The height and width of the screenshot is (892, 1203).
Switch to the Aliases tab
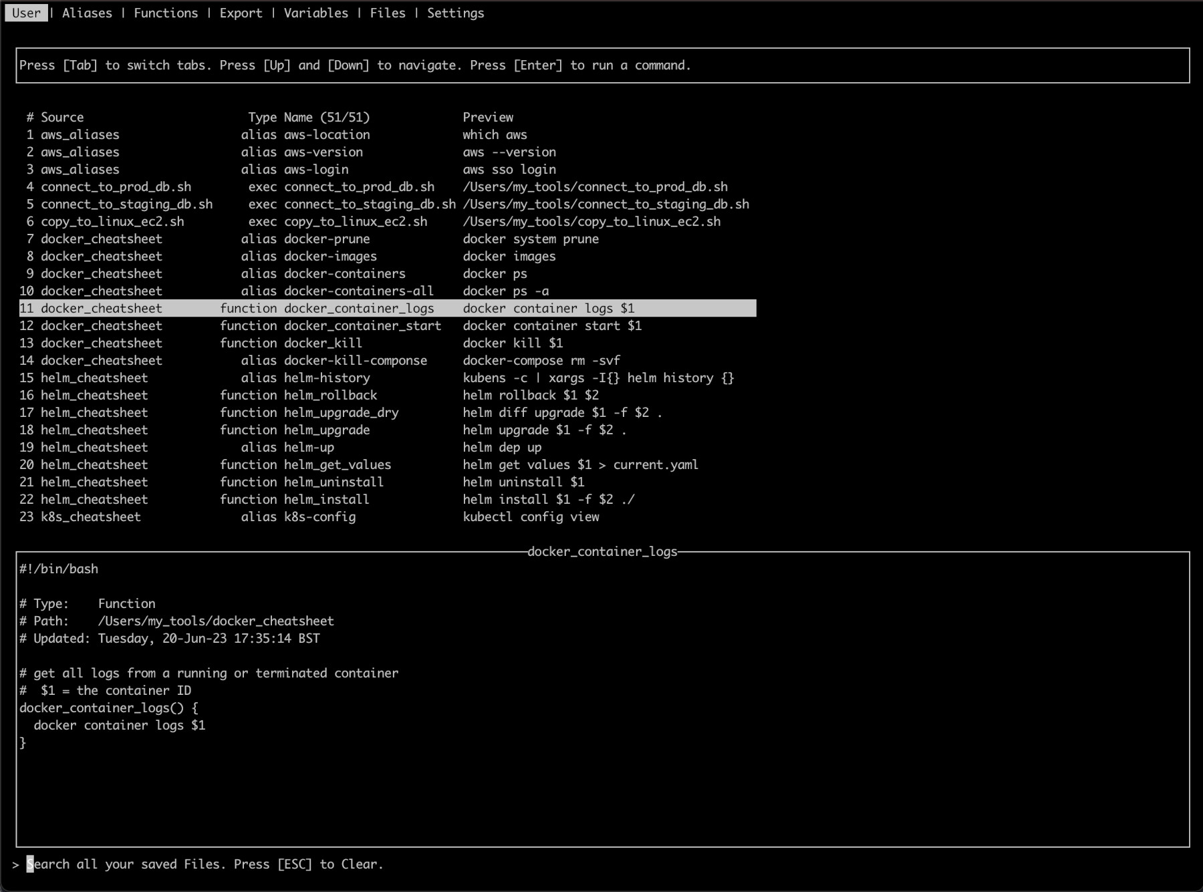87,13
